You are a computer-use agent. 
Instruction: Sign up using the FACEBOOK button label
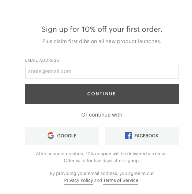point(146,136)
